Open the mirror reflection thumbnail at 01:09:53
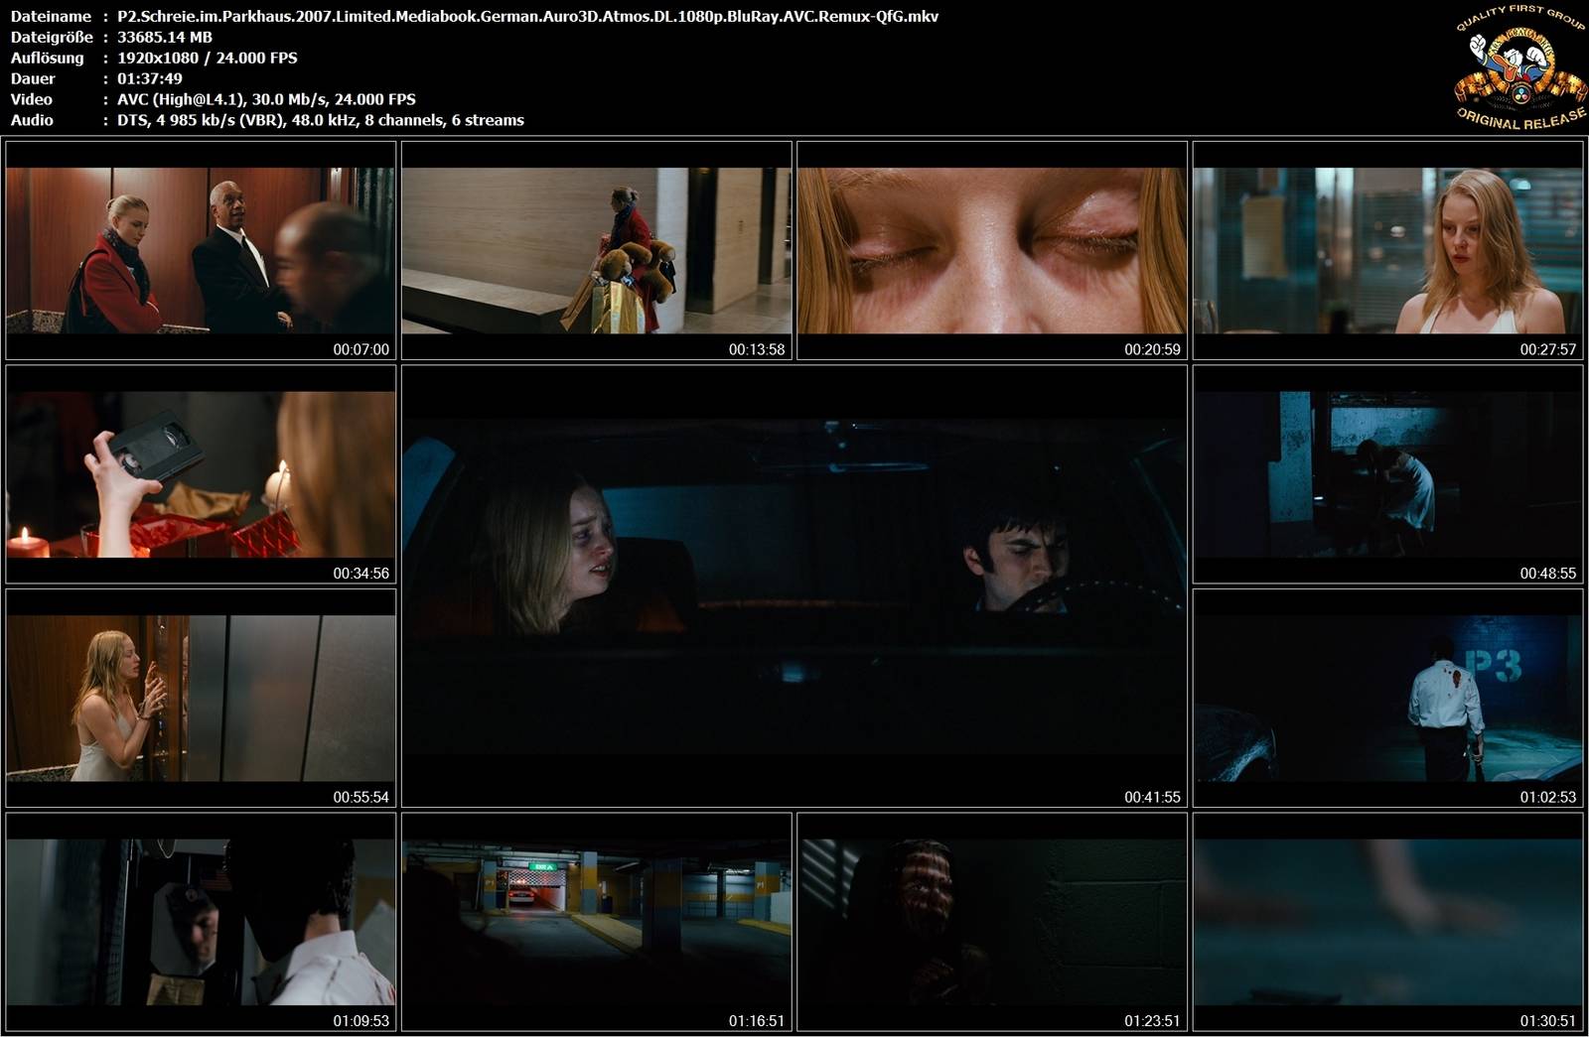1589x1037 pixels. pyautogui.click(x=201, y=922)
